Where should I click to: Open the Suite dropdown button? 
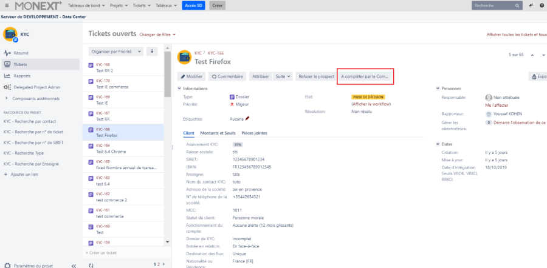coord(283,76)
